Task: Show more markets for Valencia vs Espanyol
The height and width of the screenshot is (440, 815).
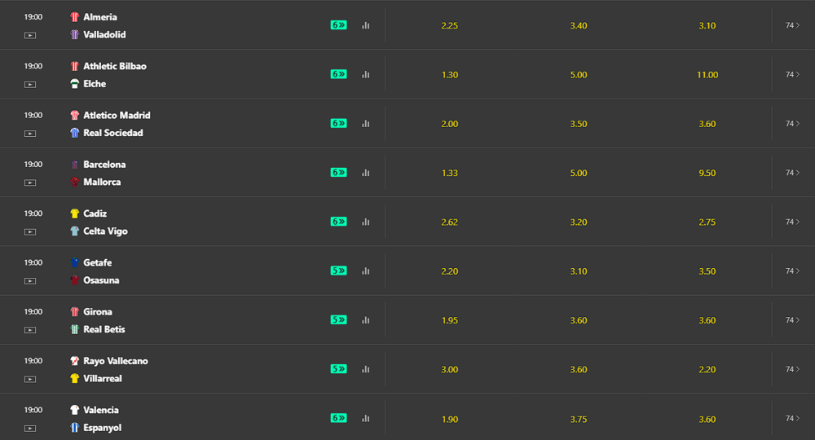Action: (x=792, y=418)
